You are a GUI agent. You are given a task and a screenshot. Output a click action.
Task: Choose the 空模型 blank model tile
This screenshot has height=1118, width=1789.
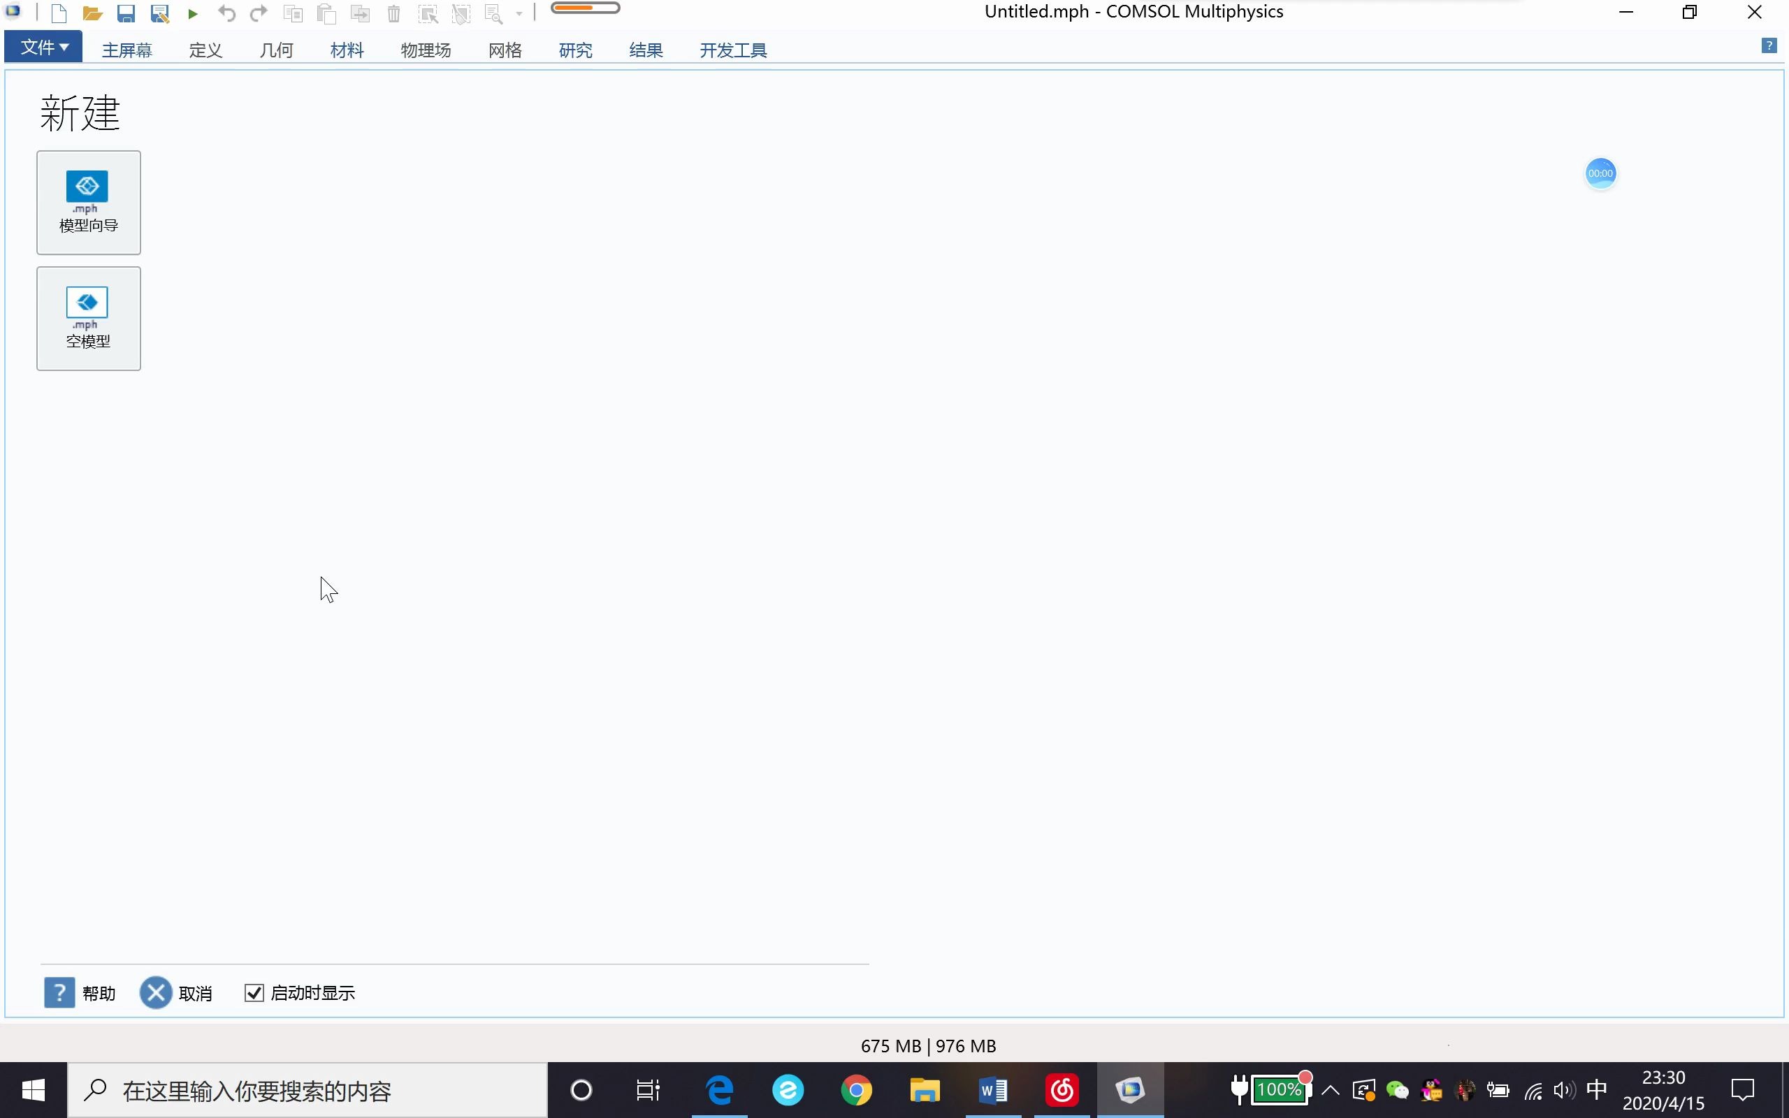tap(89, 319)
